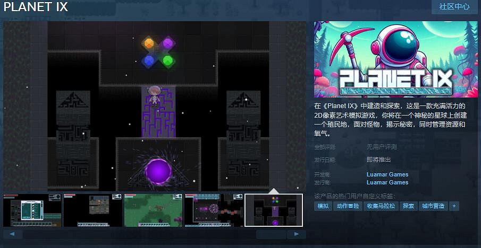Click the main screenshot viewer with purple orb
The image size is (481, 248).
[155, 106]
